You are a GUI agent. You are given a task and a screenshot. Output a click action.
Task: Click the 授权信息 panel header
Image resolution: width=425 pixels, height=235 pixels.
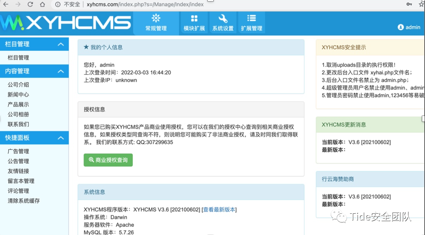coord(191,109)
